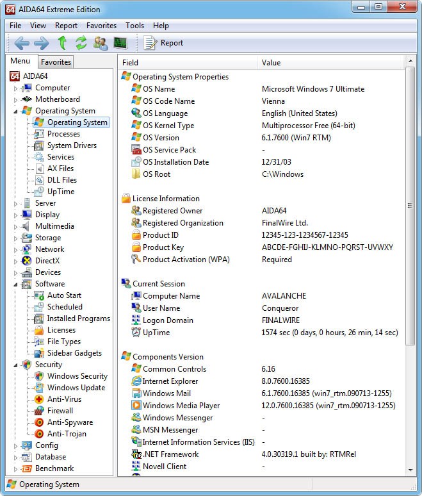Click the Report toolbar button
This screenshot has height=496, width=422.
pyautogui.click(x=163, y=43)
